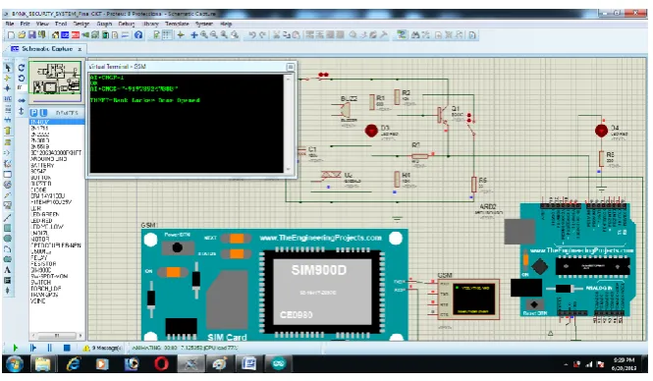
Task: Click the L library button
Action: 43,113
